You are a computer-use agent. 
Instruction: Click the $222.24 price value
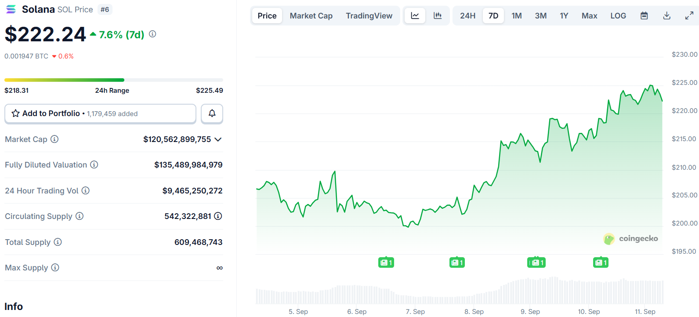pyautogui.click(x=45, y=34)
